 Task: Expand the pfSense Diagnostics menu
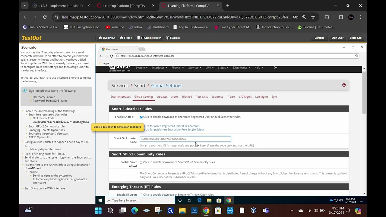241,68
